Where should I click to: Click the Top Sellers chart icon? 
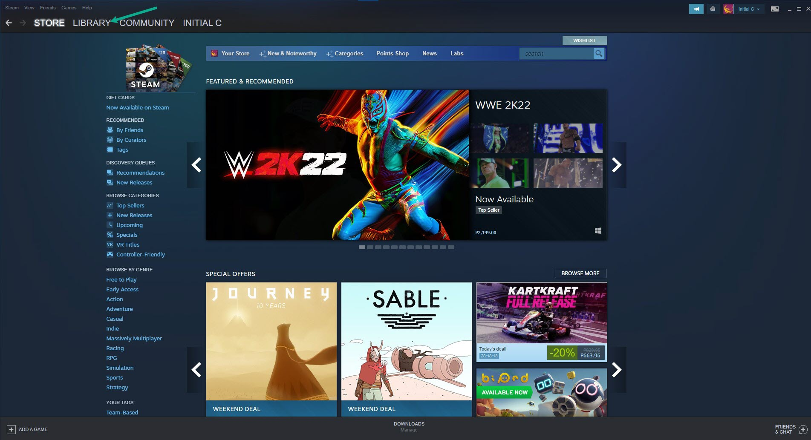110,205
